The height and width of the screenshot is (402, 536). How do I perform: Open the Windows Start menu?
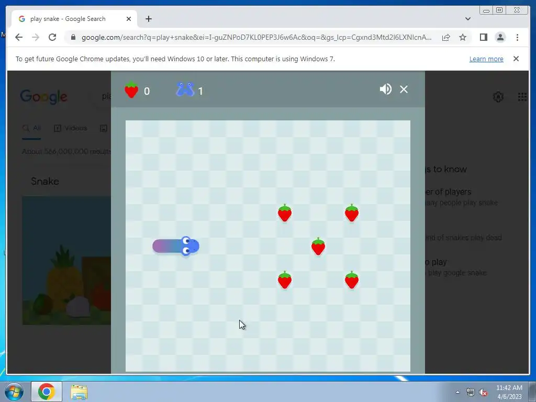14,392
